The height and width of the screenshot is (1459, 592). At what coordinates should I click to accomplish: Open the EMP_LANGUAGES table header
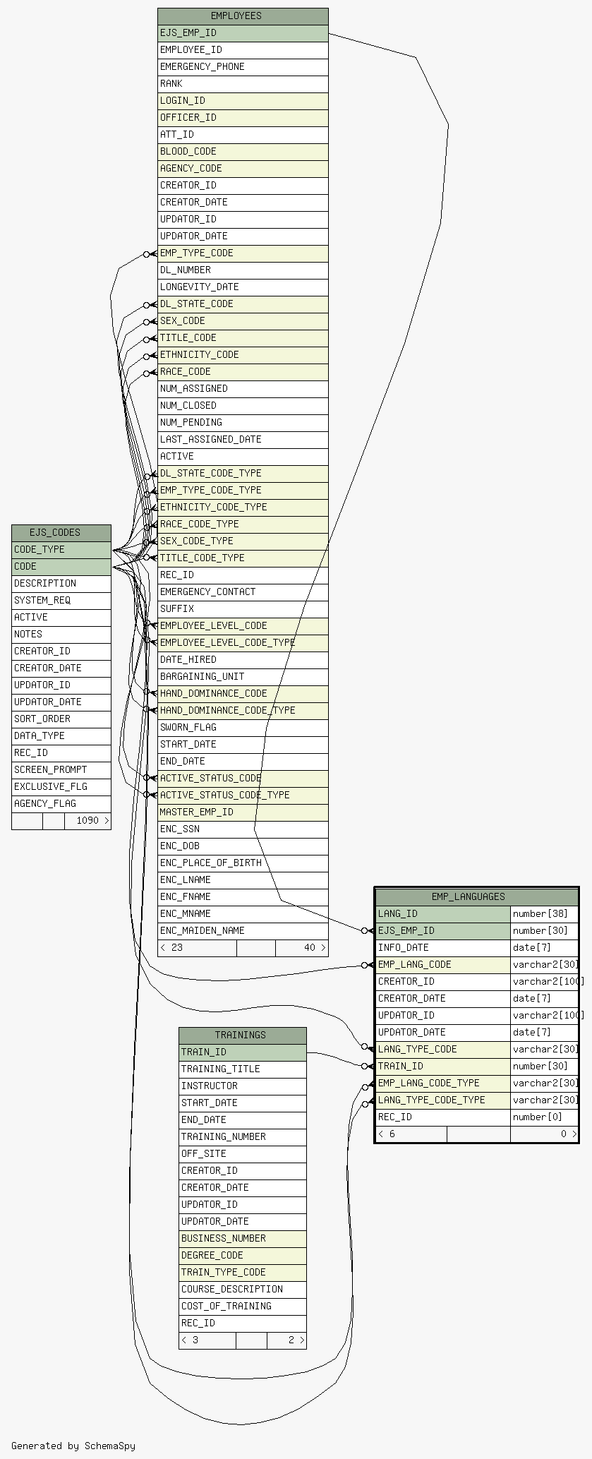click(x=476, y=897)
